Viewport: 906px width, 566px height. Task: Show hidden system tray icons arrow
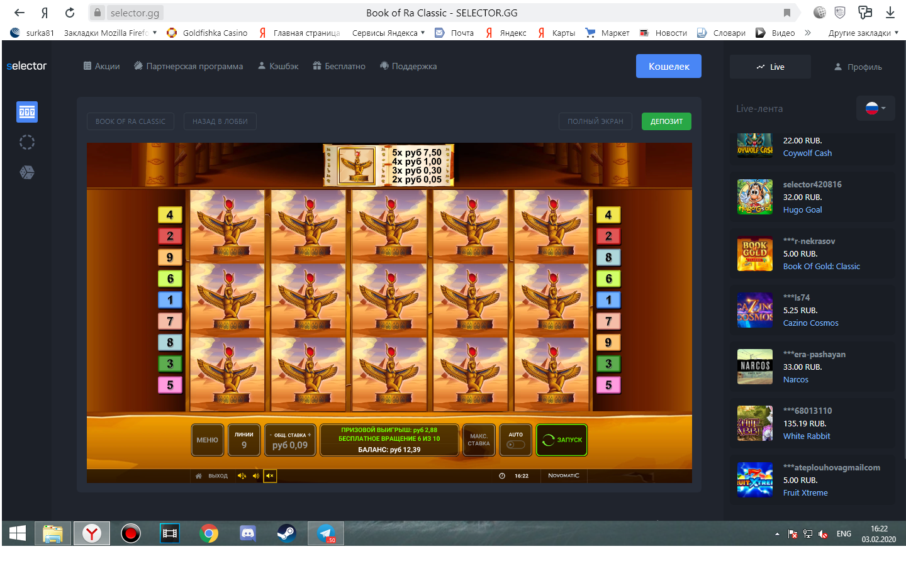click(x=777, y=534)
